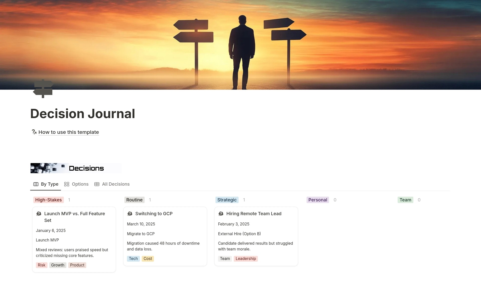Click the Risk tag on Launch MVP card
Image resolution: width=481 pixels, height=300 pixels.
click(x=42, y=265)
